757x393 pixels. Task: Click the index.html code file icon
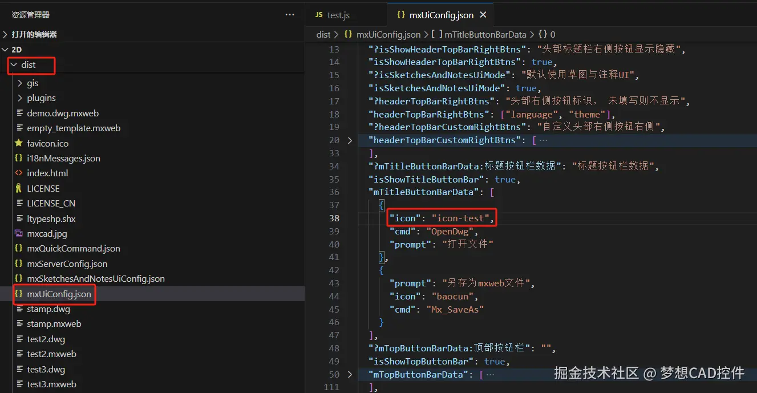(x=18, y=173)
